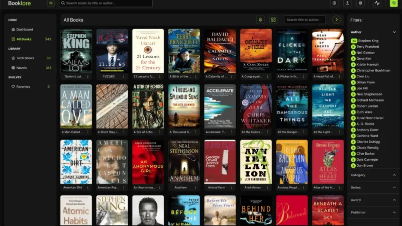This screenshot has width=402, height=226.
Task: Open the sort options icon in All Books header
Action: coord(260,20)
